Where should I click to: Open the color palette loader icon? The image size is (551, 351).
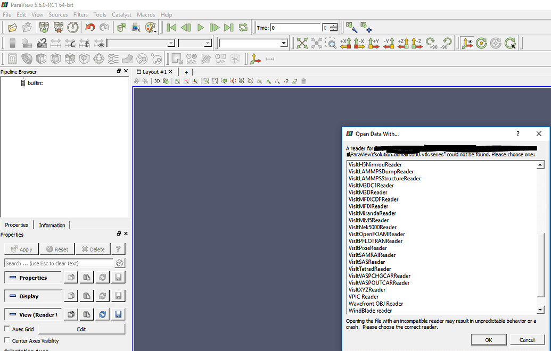click(x=151, y=27)
